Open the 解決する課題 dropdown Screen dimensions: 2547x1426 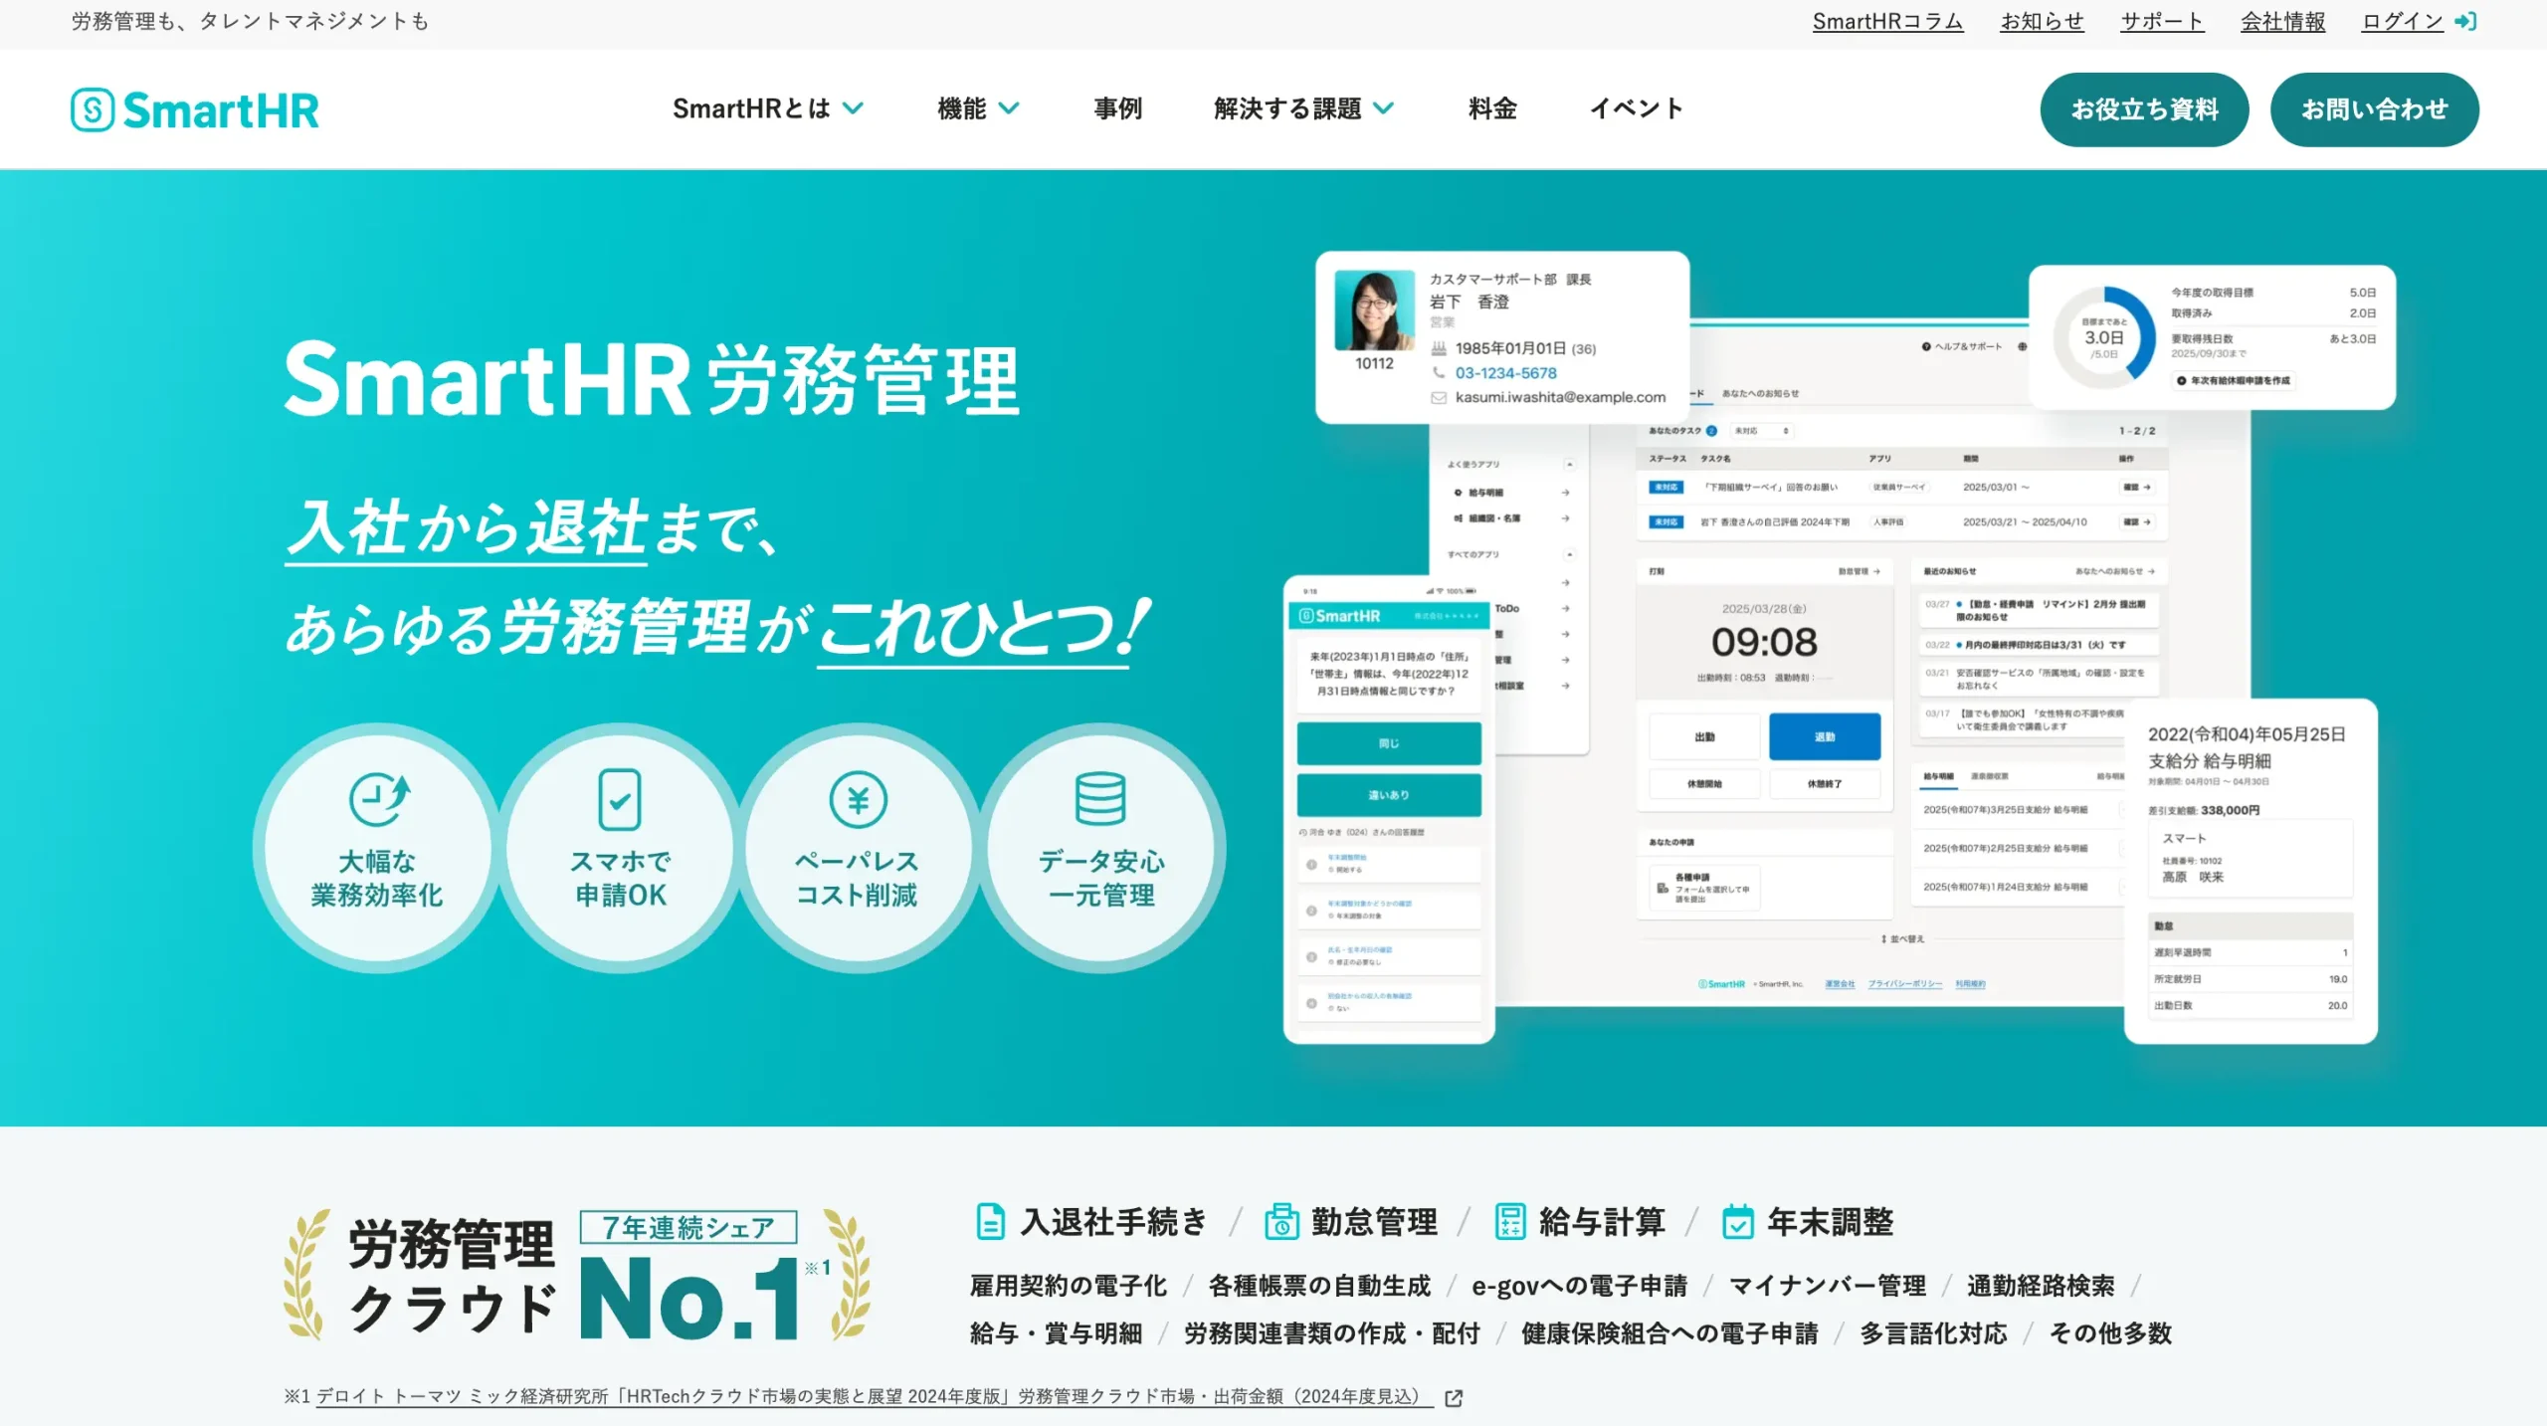pos(1300,109)
